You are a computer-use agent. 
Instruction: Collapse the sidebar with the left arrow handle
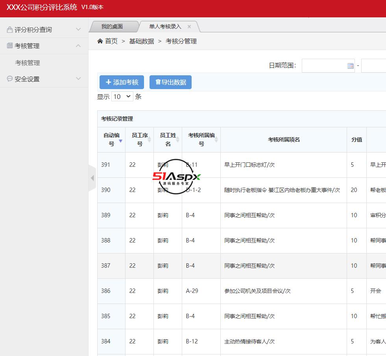(92, 178)
